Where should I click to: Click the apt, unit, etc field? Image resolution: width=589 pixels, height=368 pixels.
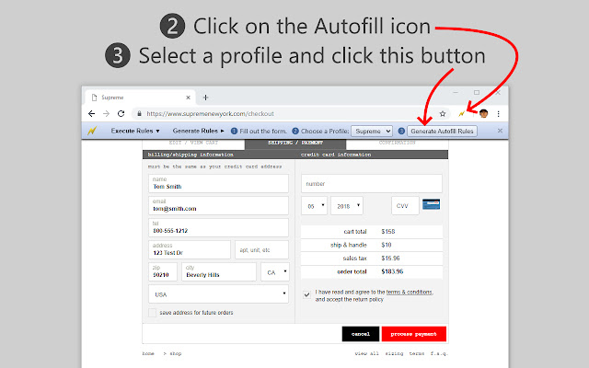click(261, 249)
